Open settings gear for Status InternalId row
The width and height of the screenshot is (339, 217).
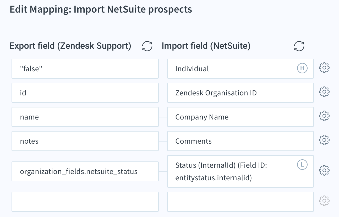coord(324,170)
